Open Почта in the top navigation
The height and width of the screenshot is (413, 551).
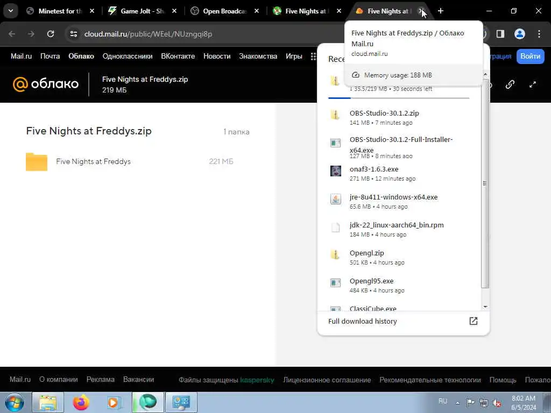click(50, 56)
